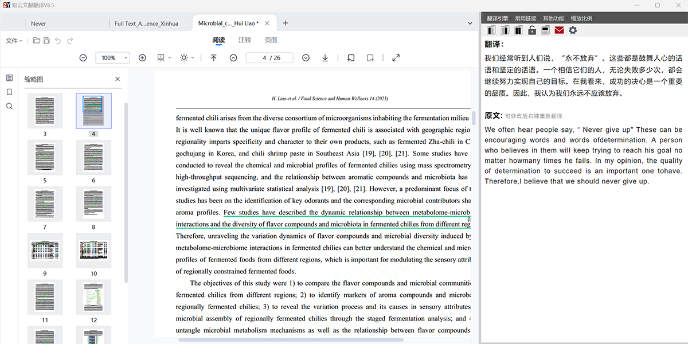Select the page 6 thumbnail

coord(93,158)
